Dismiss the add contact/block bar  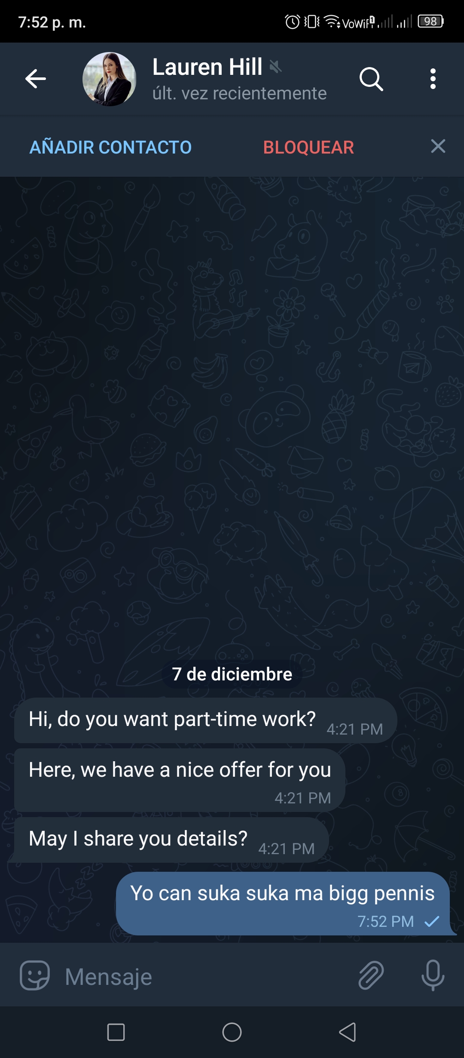point(438,146)
